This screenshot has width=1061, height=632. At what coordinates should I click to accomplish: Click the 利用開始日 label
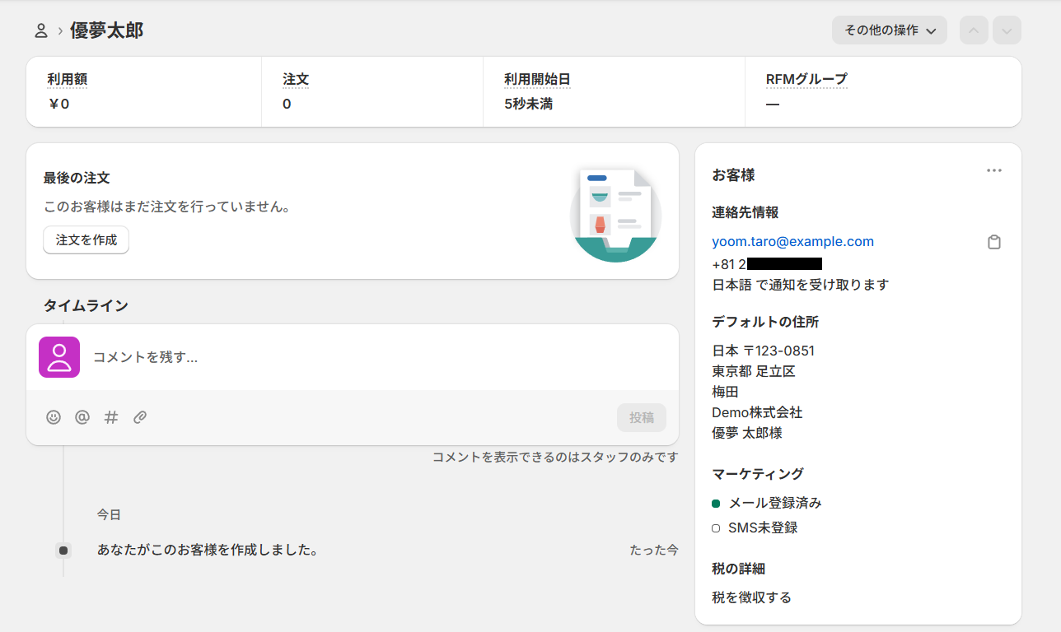point(537,80)
